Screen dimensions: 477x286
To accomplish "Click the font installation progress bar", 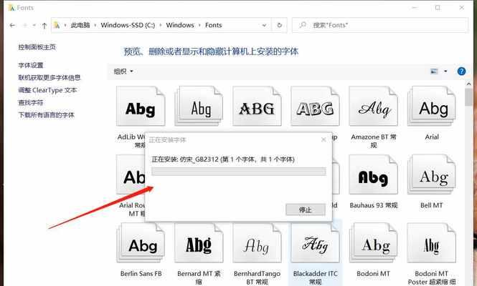I will (239, 172).
